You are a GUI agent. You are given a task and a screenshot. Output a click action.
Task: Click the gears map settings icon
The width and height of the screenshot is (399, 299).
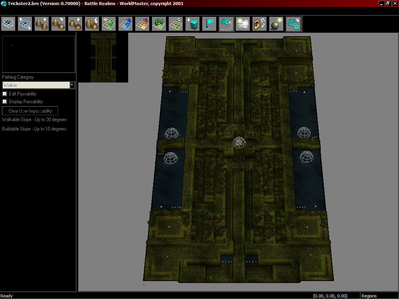click(x=293, y=24)
